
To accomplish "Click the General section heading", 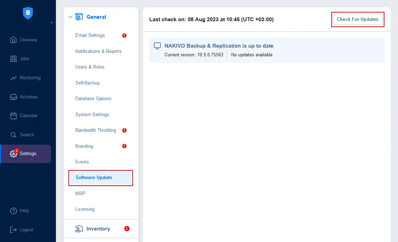I will point(97,17).
